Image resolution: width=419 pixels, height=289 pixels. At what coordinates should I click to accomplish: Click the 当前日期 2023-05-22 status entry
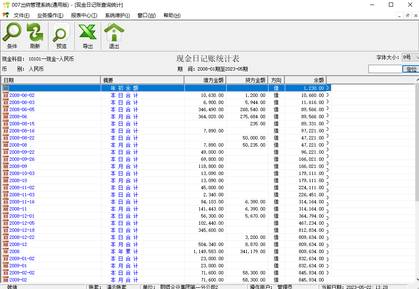346,287
